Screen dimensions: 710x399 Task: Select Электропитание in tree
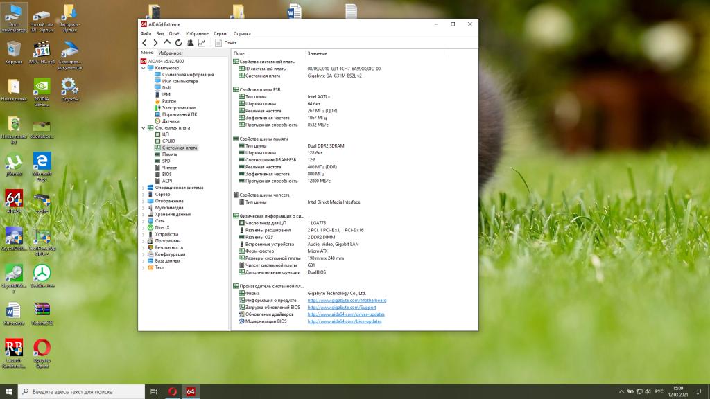click(x=178, y=107)
